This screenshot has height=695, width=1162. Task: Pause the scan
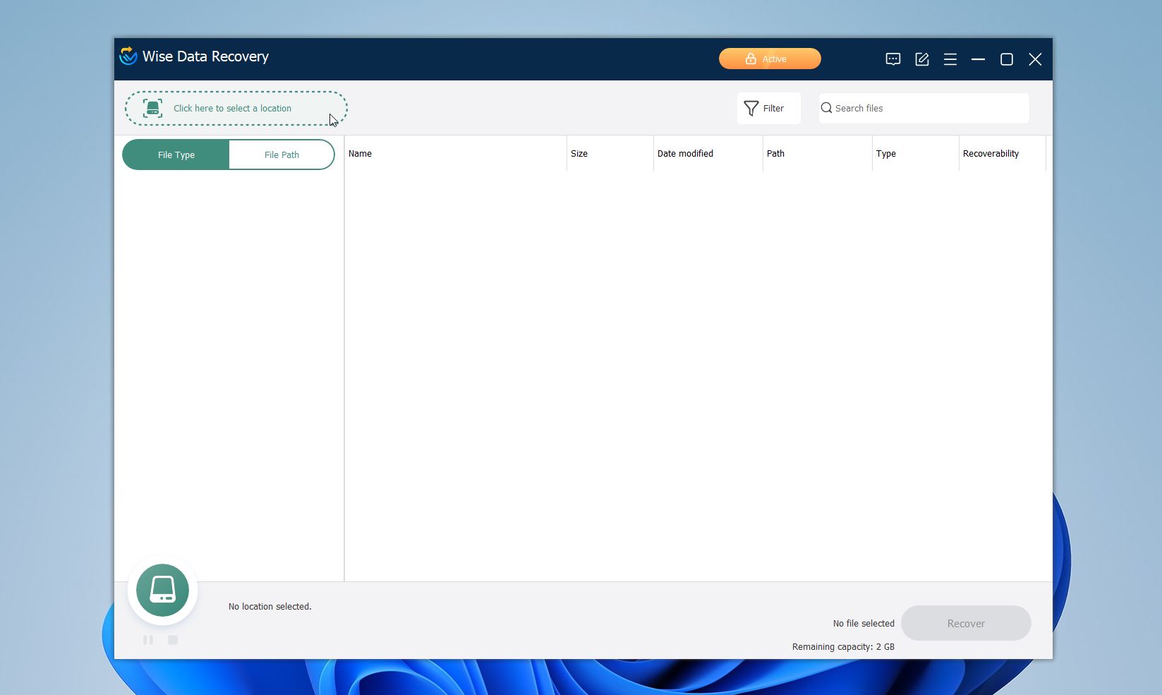click(x=148, y=640)
